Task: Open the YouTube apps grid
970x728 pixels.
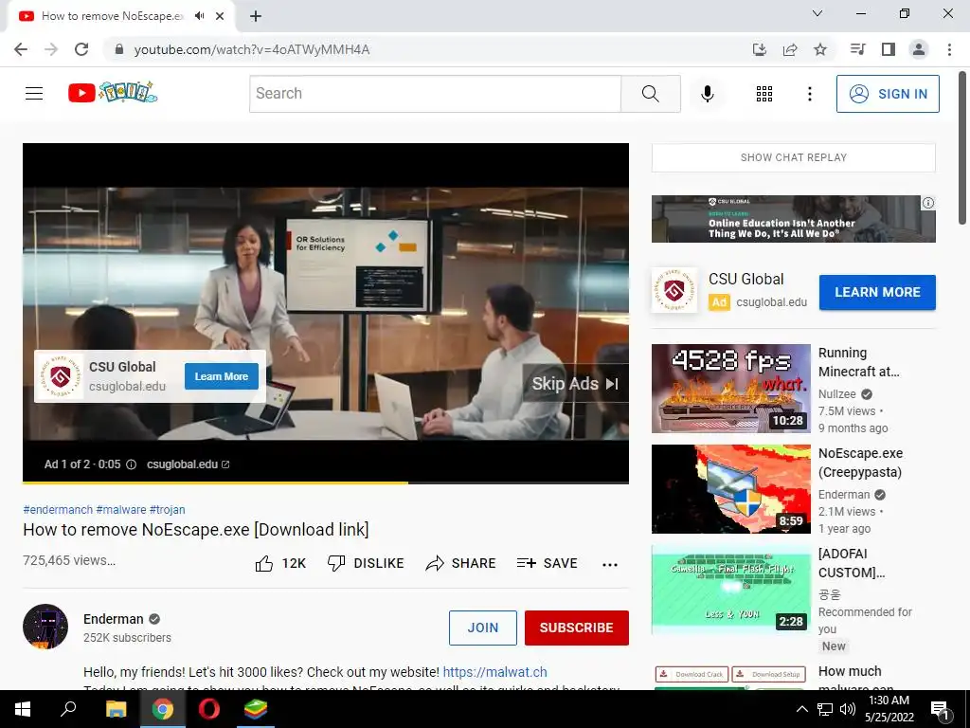Action: click(x=764, y=94)
